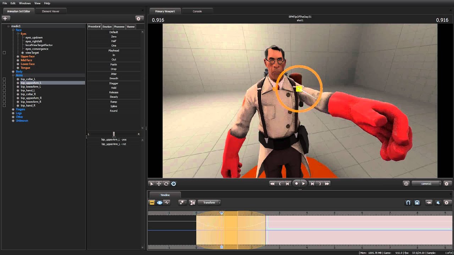Toggle the timeline audio mute icon
The width and height of the screenshot is (454, 255).
pyautogui.click(x=438, y=203)
